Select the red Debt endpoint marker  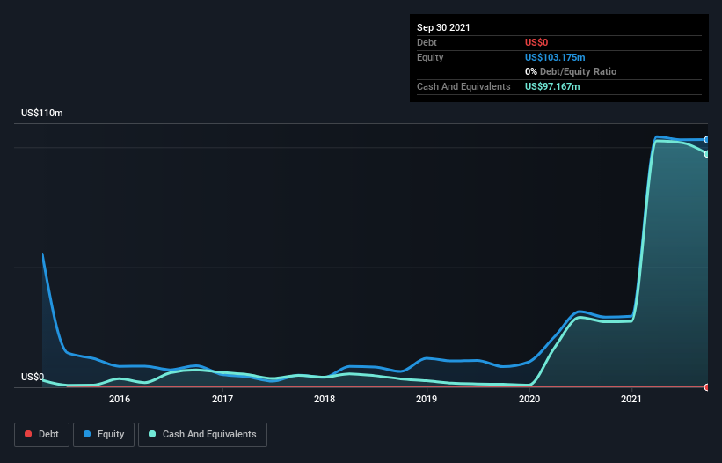tap(707, 387)
